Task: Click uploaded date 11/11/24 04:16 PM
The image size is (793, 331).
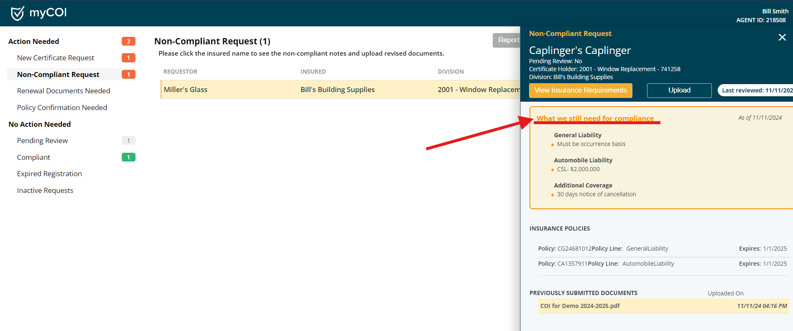Action: 762,306
